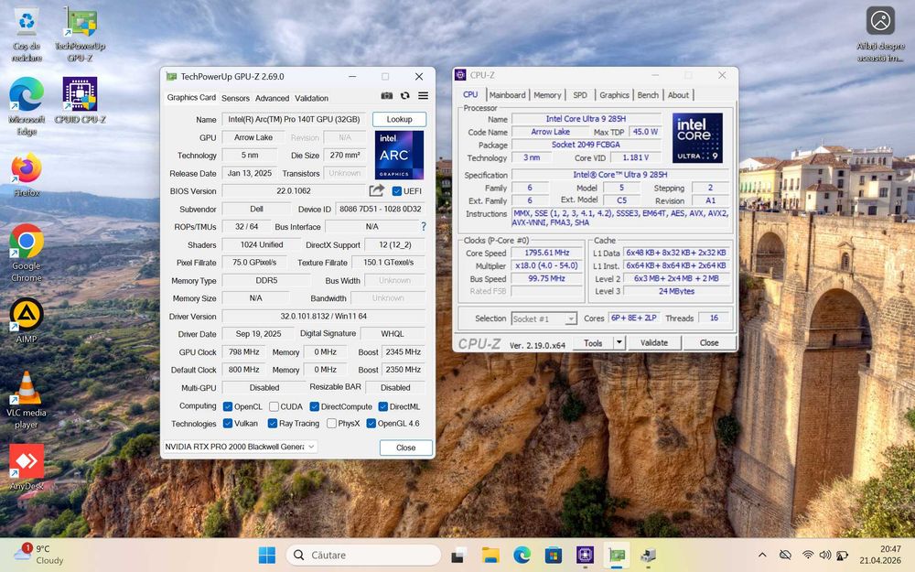Toggle the UEFI checkbox
The image size is (915, 572).
point(397,191)
